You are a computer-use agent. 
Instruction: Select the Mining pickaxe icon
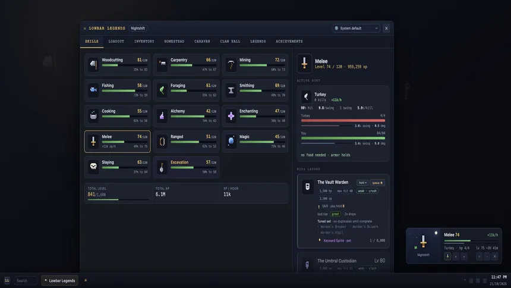[x=231, y=64]
